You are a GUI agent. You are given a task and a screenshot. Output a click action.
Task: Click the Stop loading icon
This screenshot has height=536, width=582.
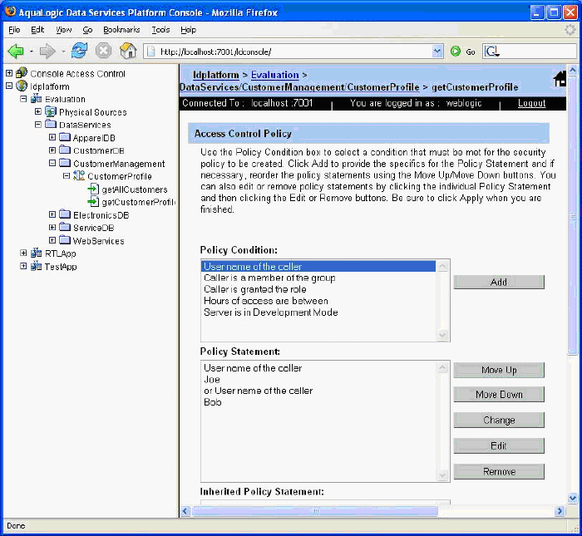(x=104, y=51)
